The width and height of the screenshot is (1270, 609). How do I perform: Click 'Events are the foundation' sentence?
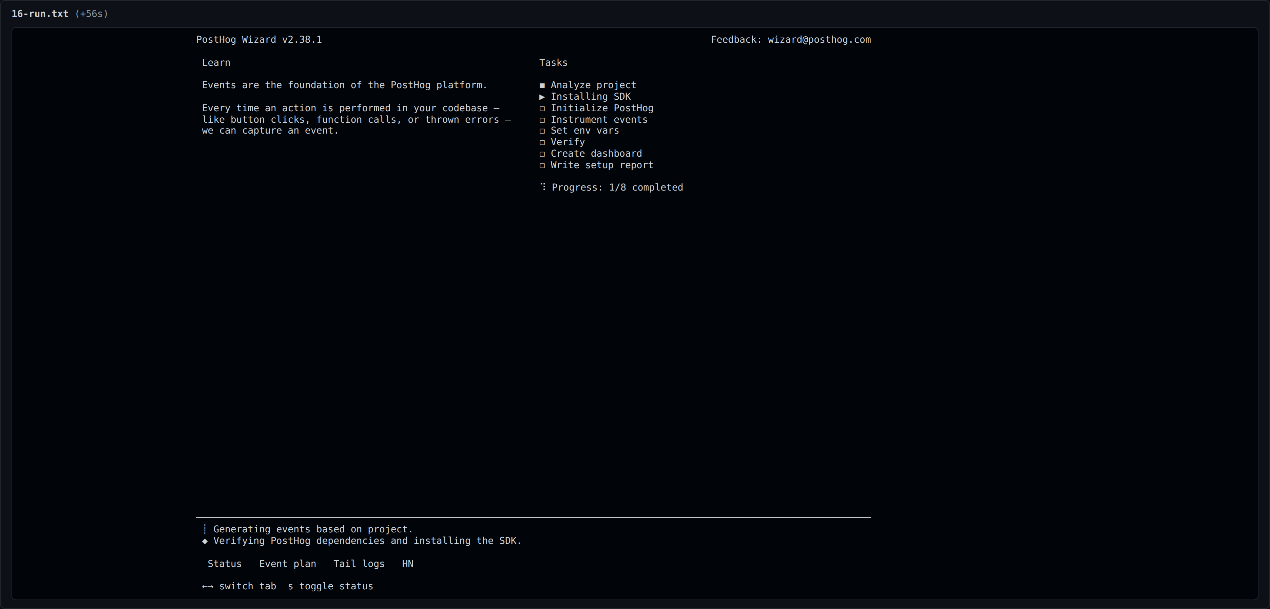click(345, 85)
